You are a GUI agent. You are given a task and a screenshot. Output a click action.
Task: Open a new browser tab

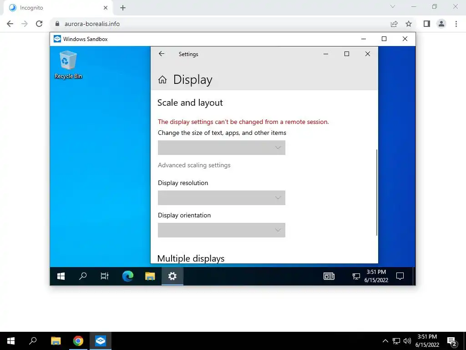coord(123,8)
